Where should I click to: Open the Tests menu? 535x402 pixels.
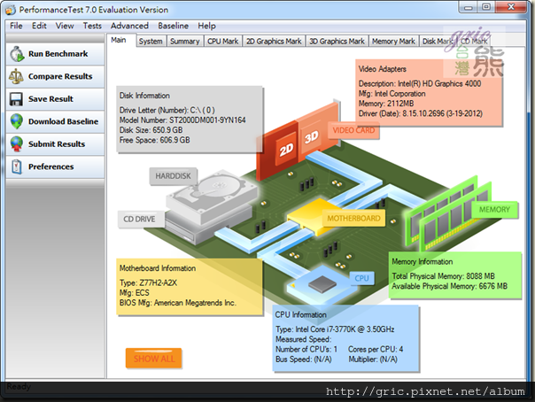(x=92, y=26)
